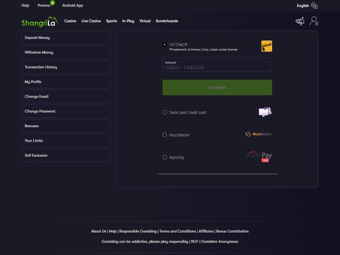This screenshot has width=340, height=255.
Task: Open the promotions megaphone icon
Action: click(300, 21)
